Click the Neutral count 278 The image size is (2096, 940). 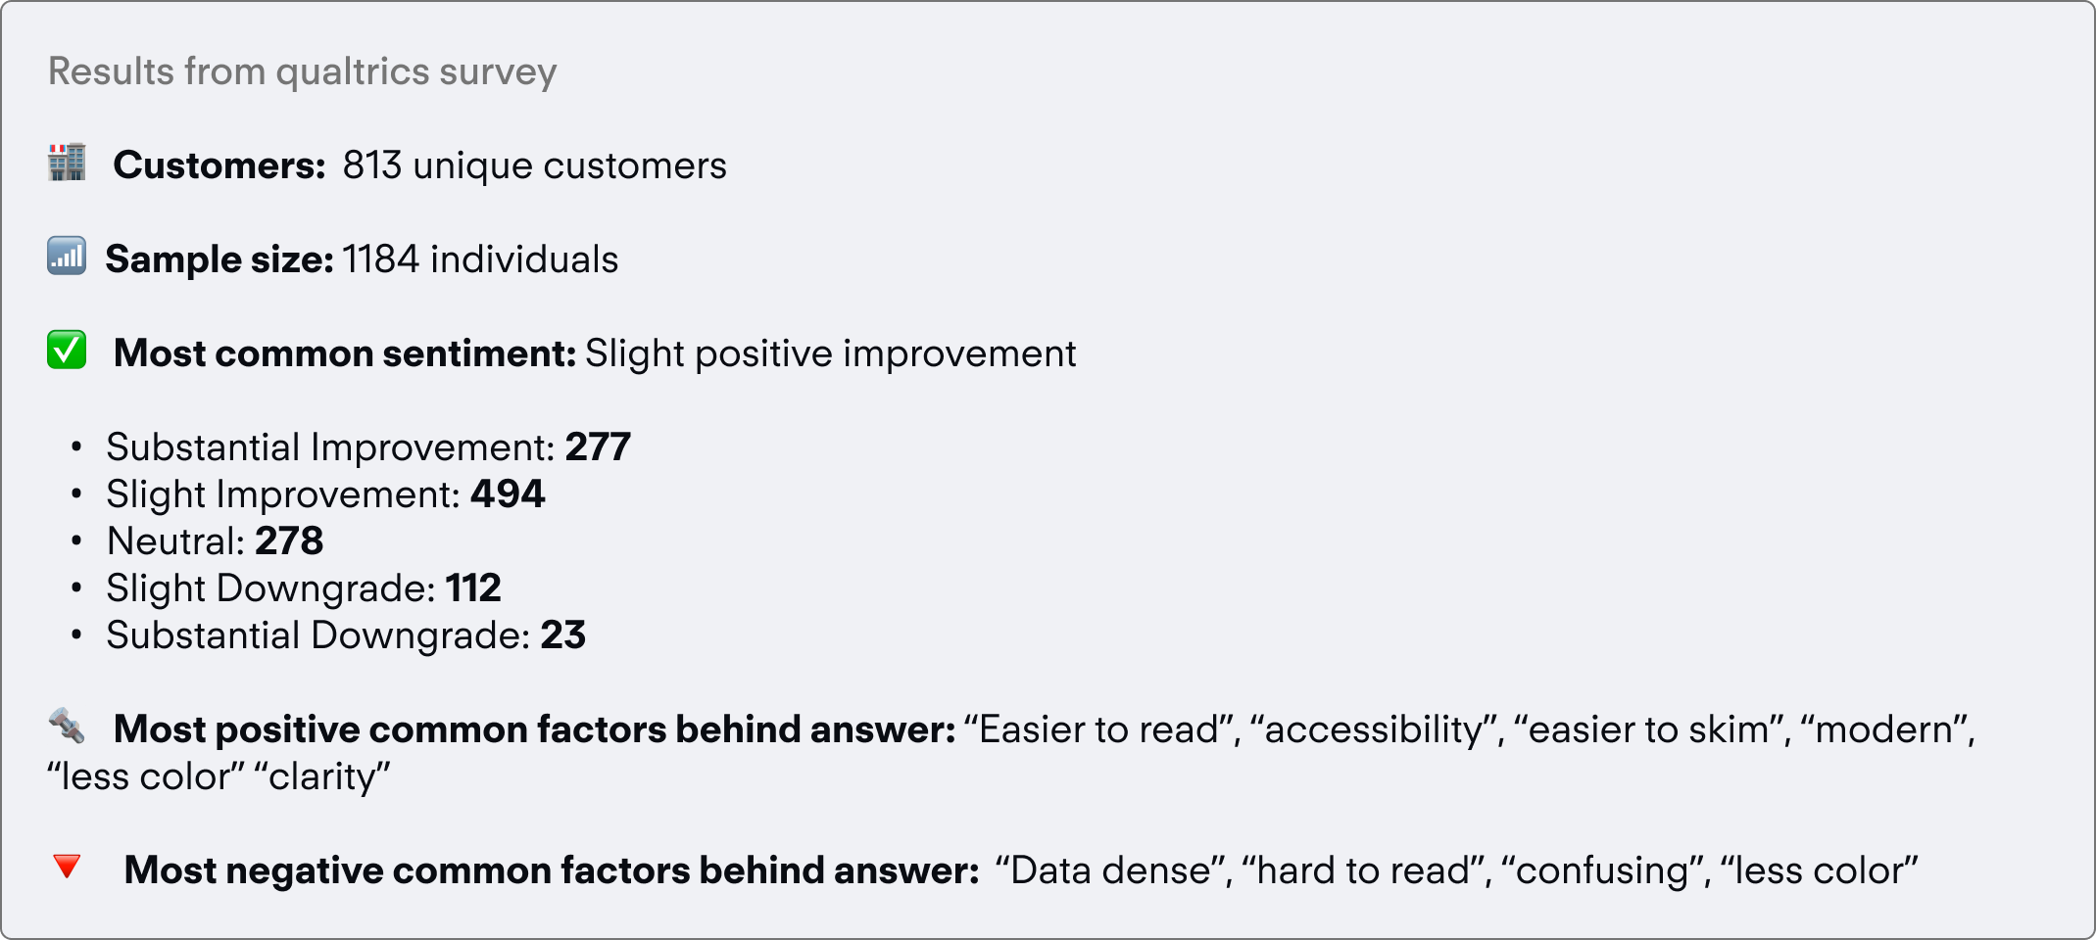coord(289,541)
